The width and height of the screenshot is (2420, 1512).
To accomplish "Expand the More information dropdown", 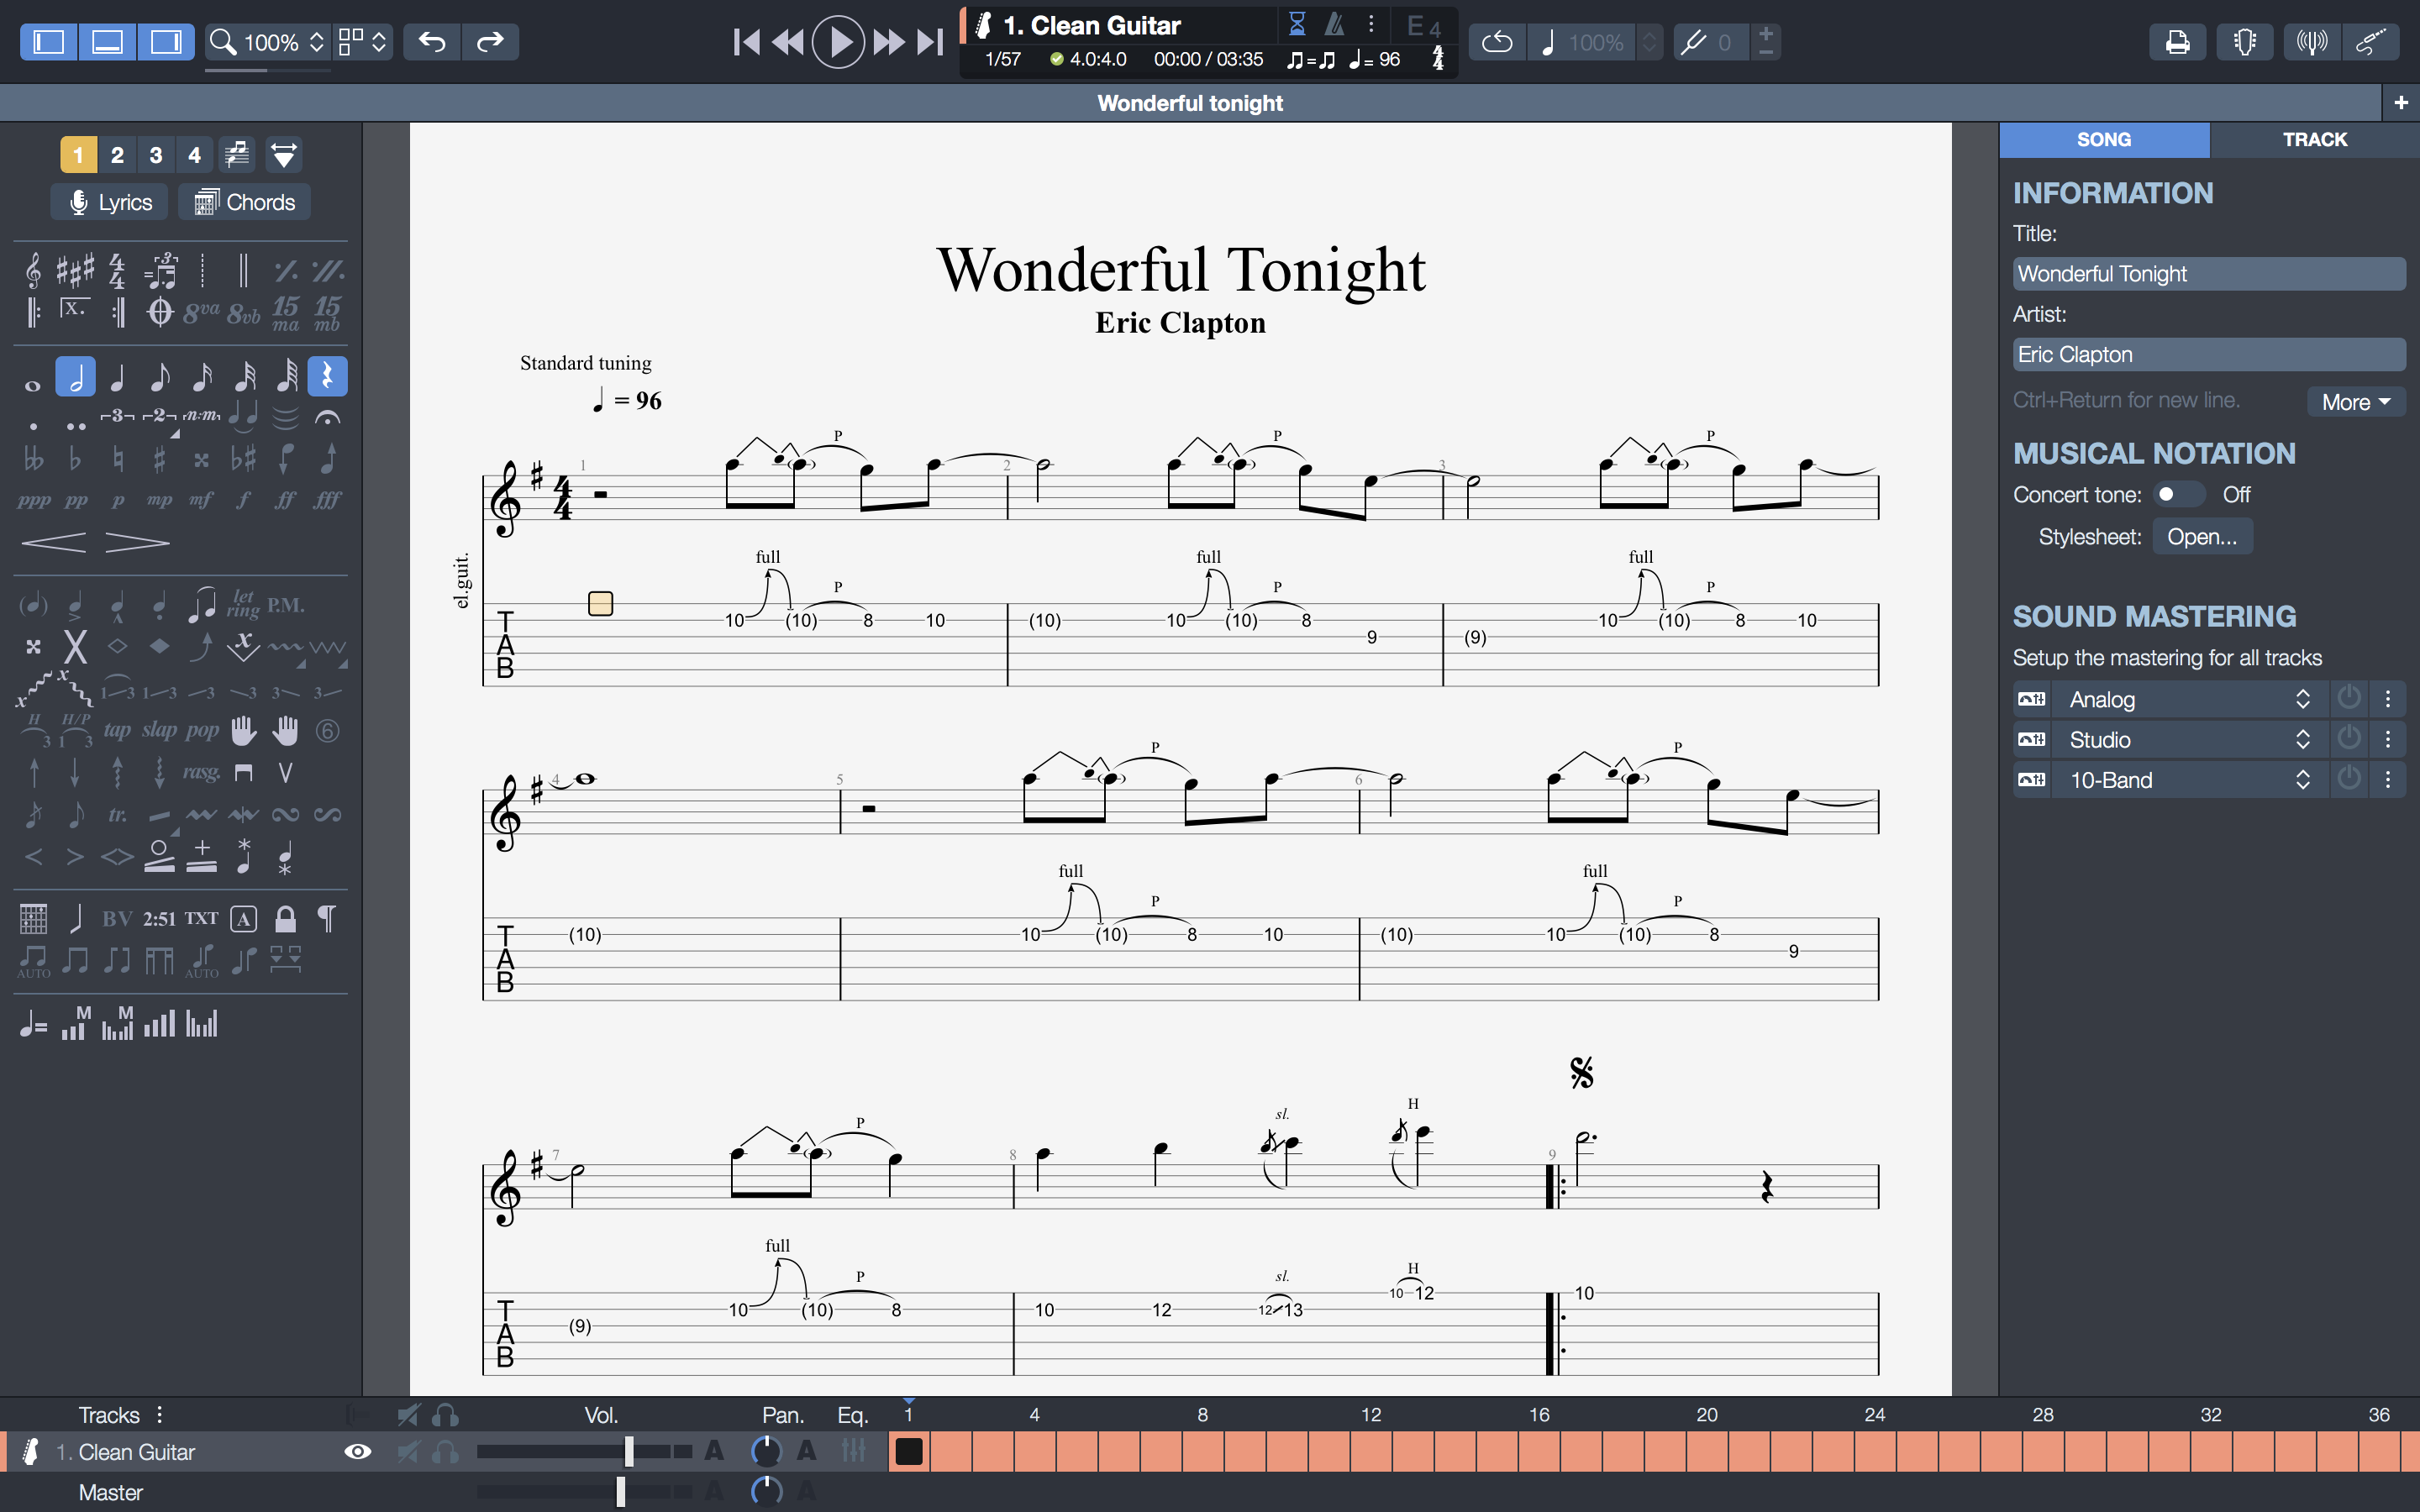I will pyautogui.click(x=2355, y=401).
